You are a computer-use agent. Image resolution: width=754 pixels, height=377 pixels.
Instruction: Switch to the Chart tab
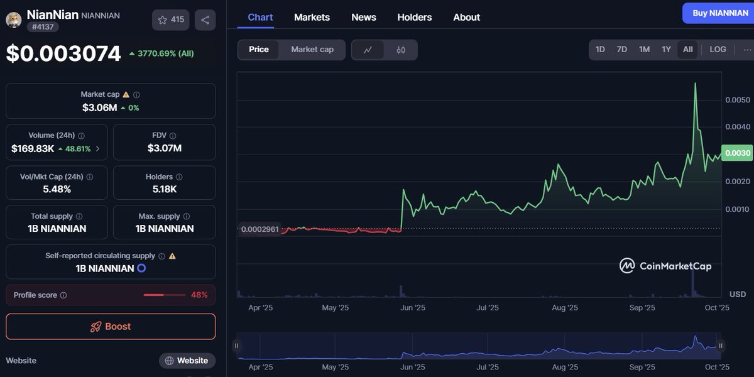[x=261, y=17]
